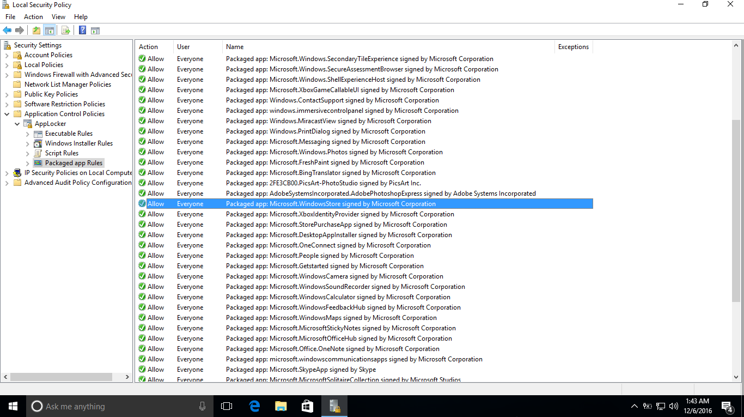Click the AppLocker node icon in the tree

[x=28, y=124]
